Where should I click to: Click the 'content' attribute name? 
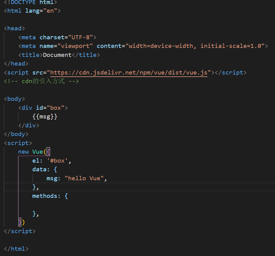(109, 46)
